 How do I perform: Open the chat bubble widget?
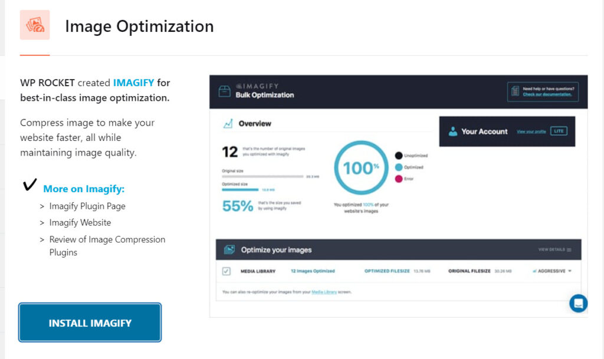point(578,303)
